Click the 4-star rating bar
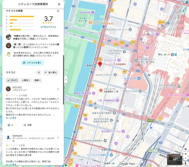189x167 pixels. click(x=22, y=20)
